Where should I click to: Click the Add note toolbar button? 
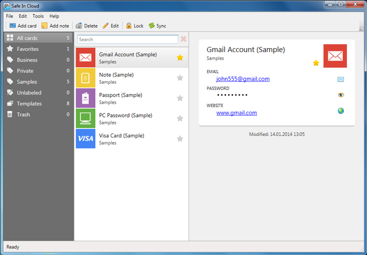(55, 26)
